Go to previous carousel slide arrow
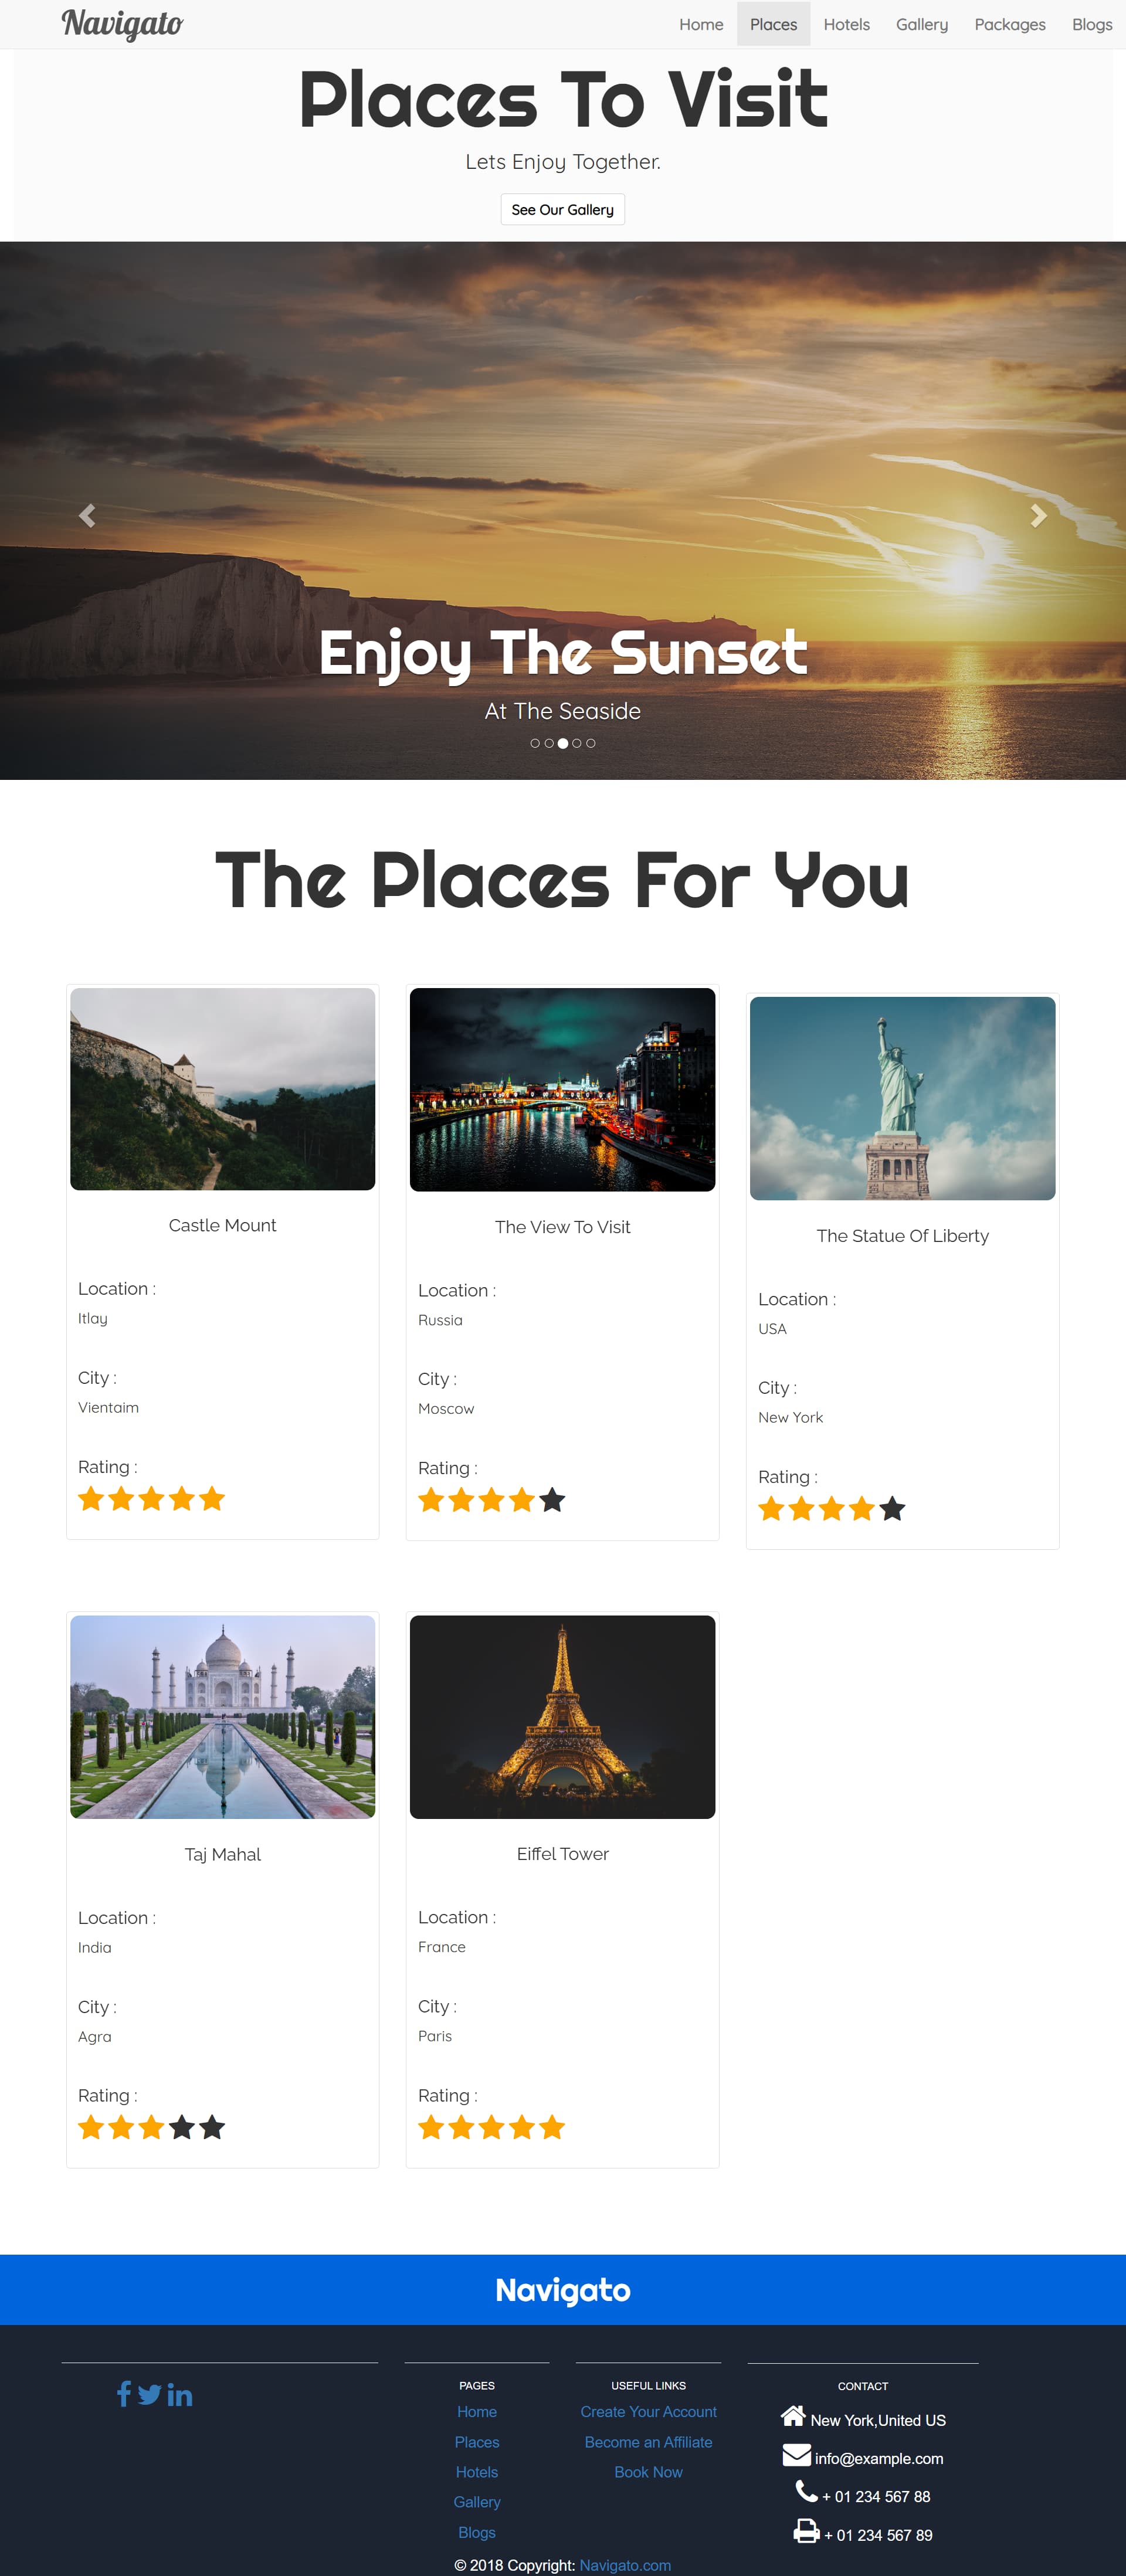 coord(87,515)
